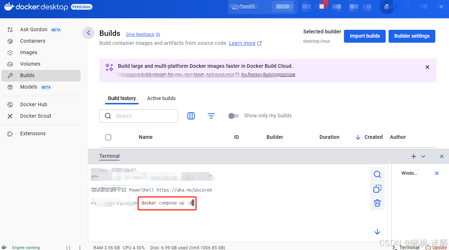Collapse the sidebar chevron button

click(89, 33)
